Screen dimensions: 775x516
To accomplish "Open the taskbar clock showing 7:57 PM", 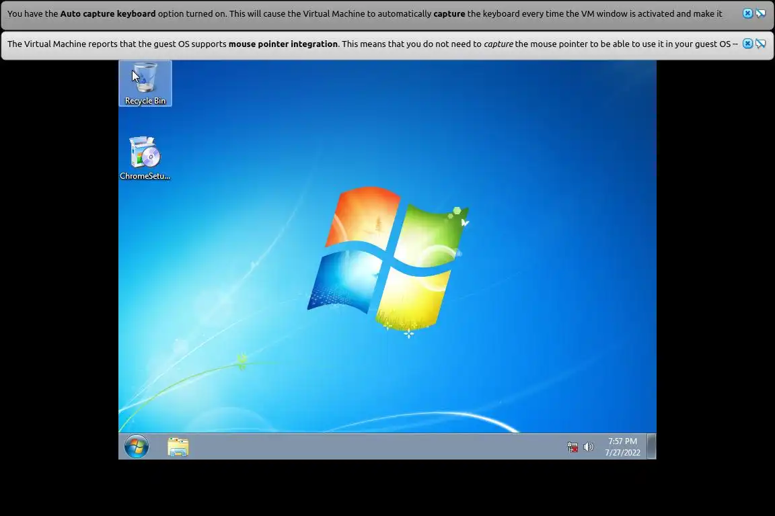I will click(x=623, y=447).
